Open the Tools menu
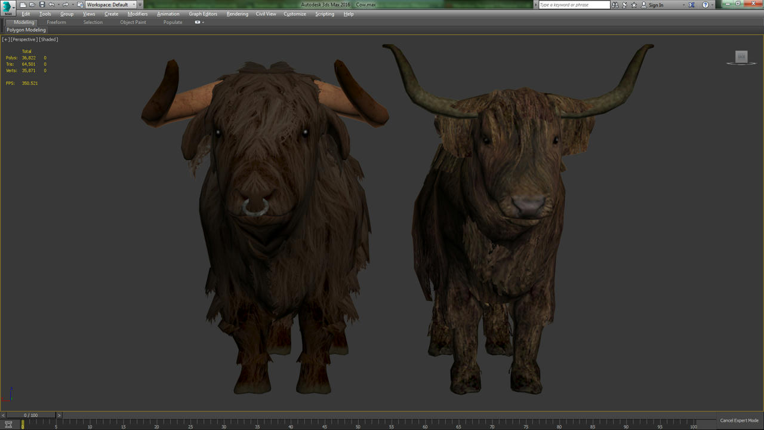The width and height of the screenshot is (764, 430). tap(45, 14)
